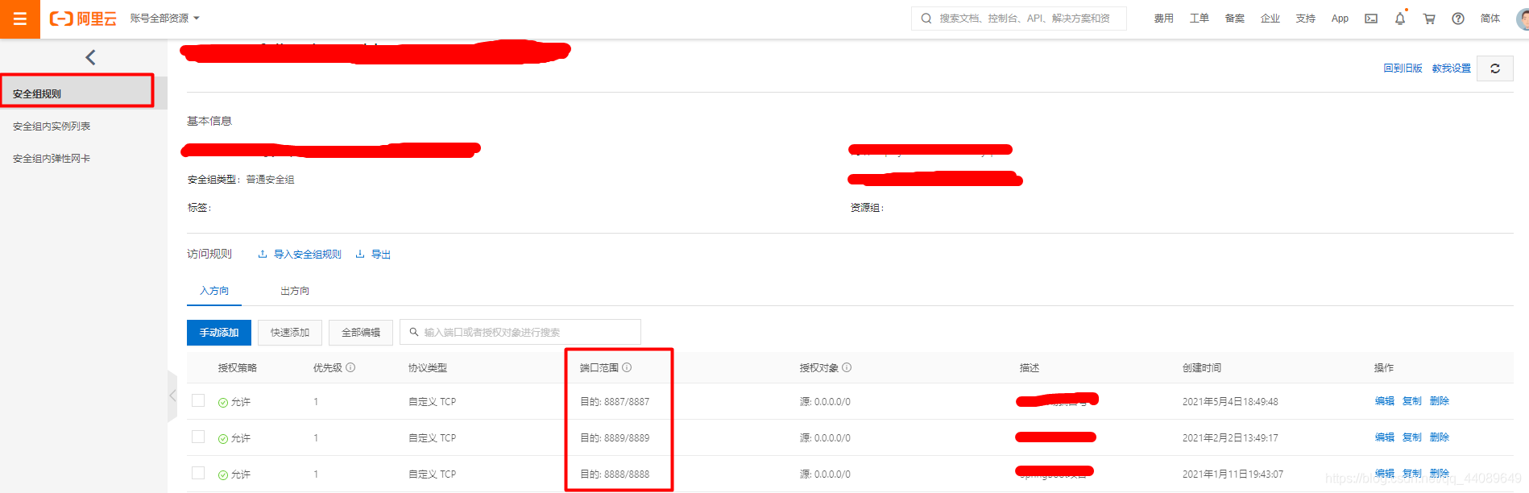The image size is (1529, 493).
Task: Delete the 8888/8888 rule
Action: [1439, 474]
